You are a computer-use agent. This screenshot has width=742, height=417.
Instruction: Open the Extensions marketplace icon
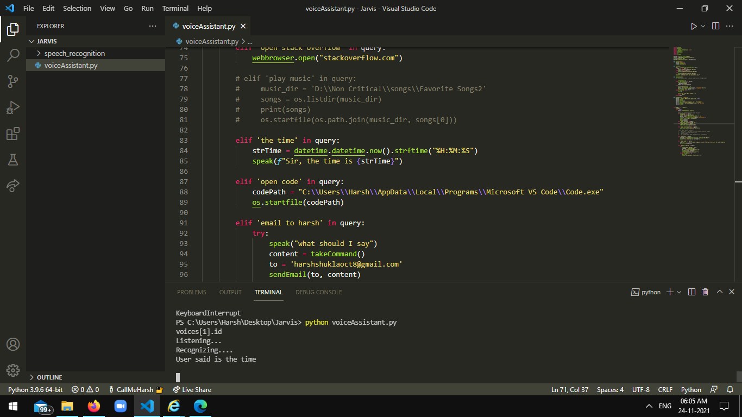(x=13, y=134)
